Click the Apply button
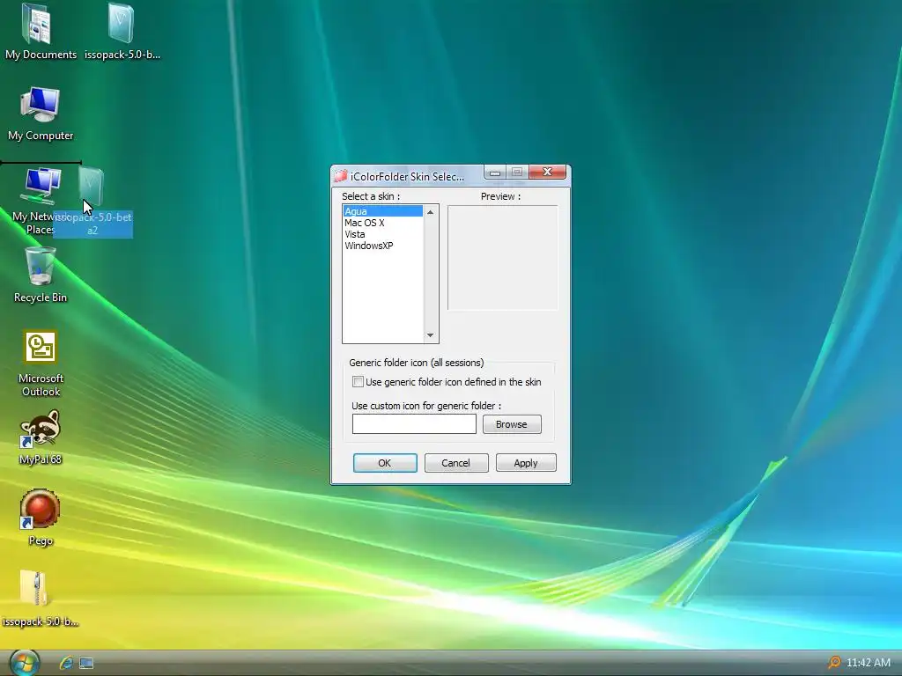The image size is (902, 676). coord(526,463)
